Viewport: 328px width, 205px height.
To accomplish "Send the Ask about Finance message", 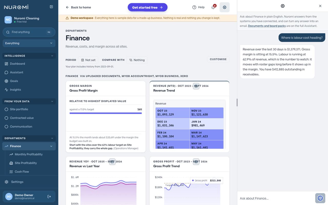I will pos(320,198).
